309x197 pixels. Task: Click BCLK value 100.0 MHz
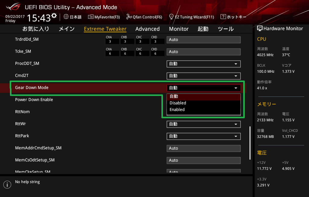tap(266, 71)
